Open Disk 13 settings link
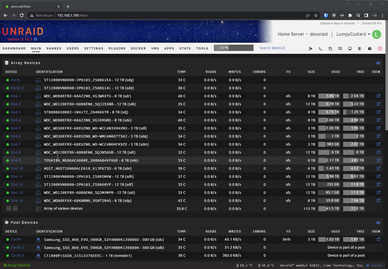388x269 pixels. (x=17, y=193)
